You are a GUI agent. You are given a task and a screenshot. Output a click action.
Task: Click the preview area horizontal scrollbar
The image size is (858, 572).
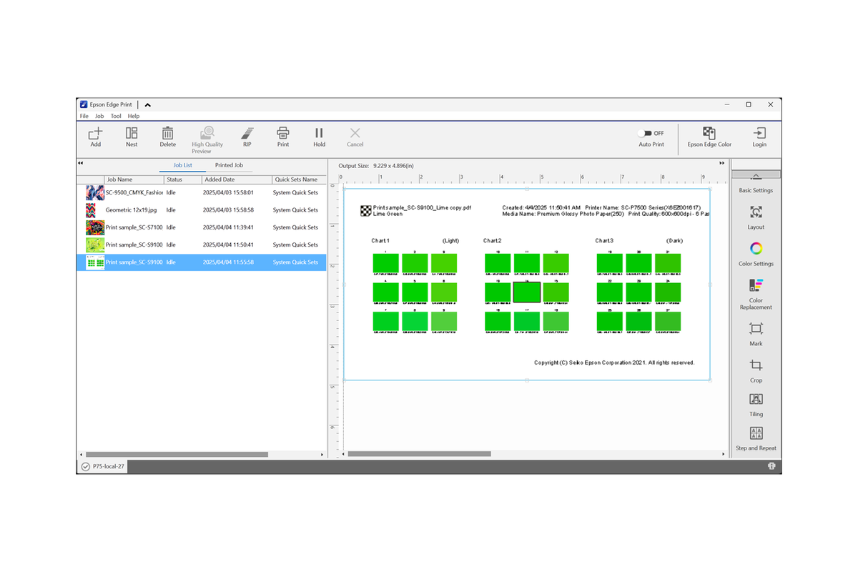point(419,454)
